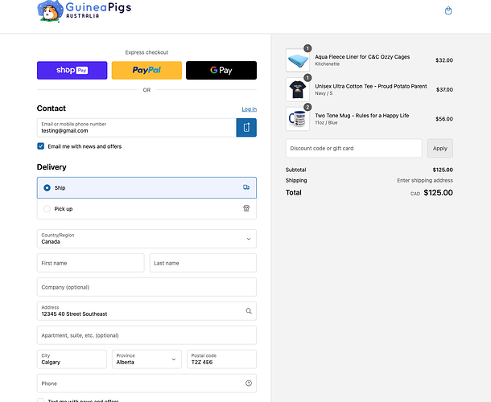
Task: Click the Subtotal label
Action: [295, 170]
